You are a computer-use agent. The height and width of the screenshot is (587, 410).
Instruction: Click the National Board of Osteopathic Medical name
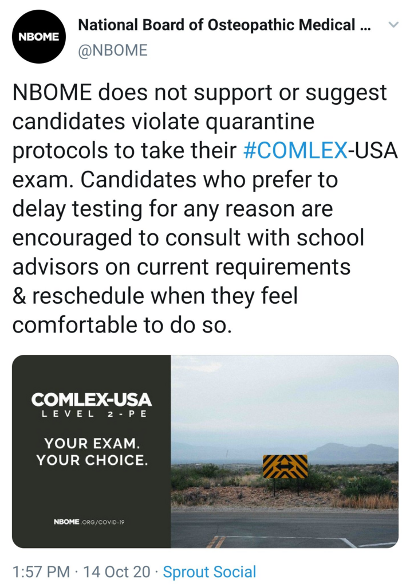(x=224, y=25)
